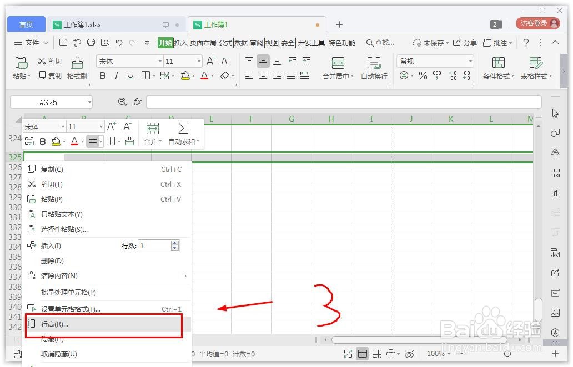Click the Cut (剪切) ribbon button

[x=49, y=61]
